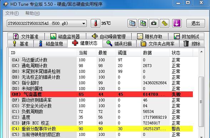This screenshot has height=138, width=210.
Task: Click the 35℃ temperature reading
Action: click(x=106, y=23)
